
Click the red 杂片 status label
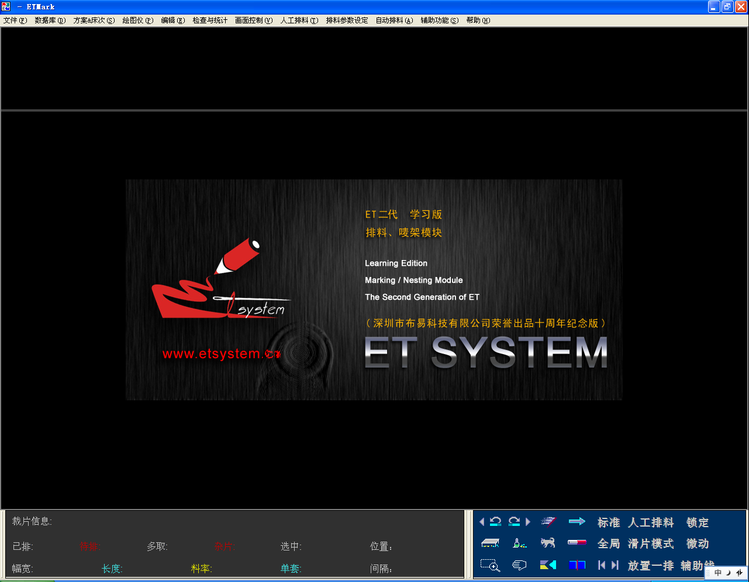[225, 547]
